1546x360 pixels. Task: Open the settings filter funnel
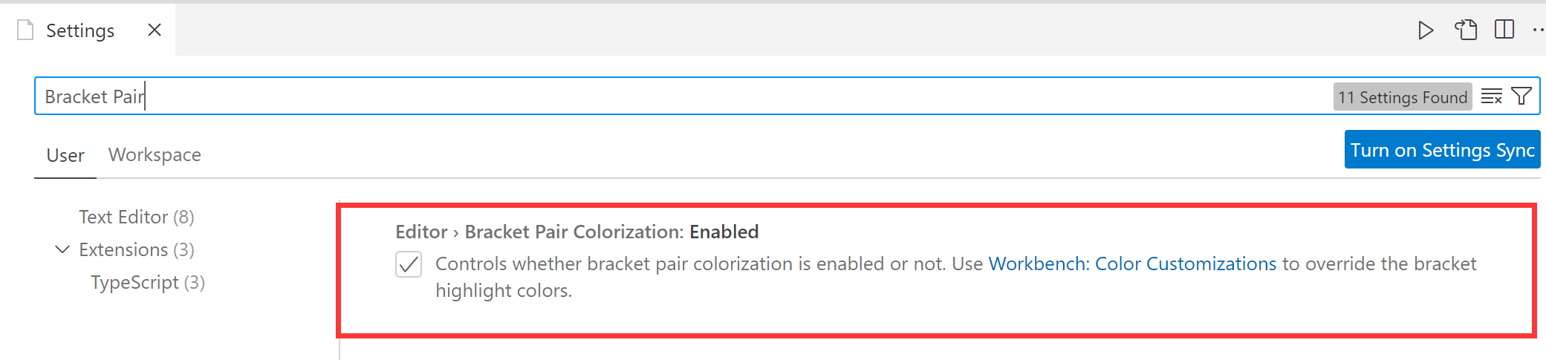pos(1521,96)
